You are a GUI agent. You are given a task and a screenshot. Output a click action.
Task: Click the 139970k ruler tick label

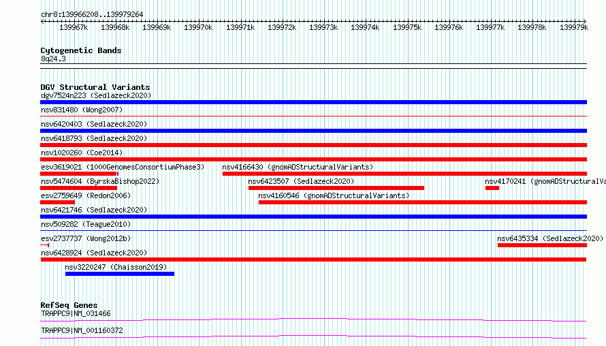(x=198, y=28)
